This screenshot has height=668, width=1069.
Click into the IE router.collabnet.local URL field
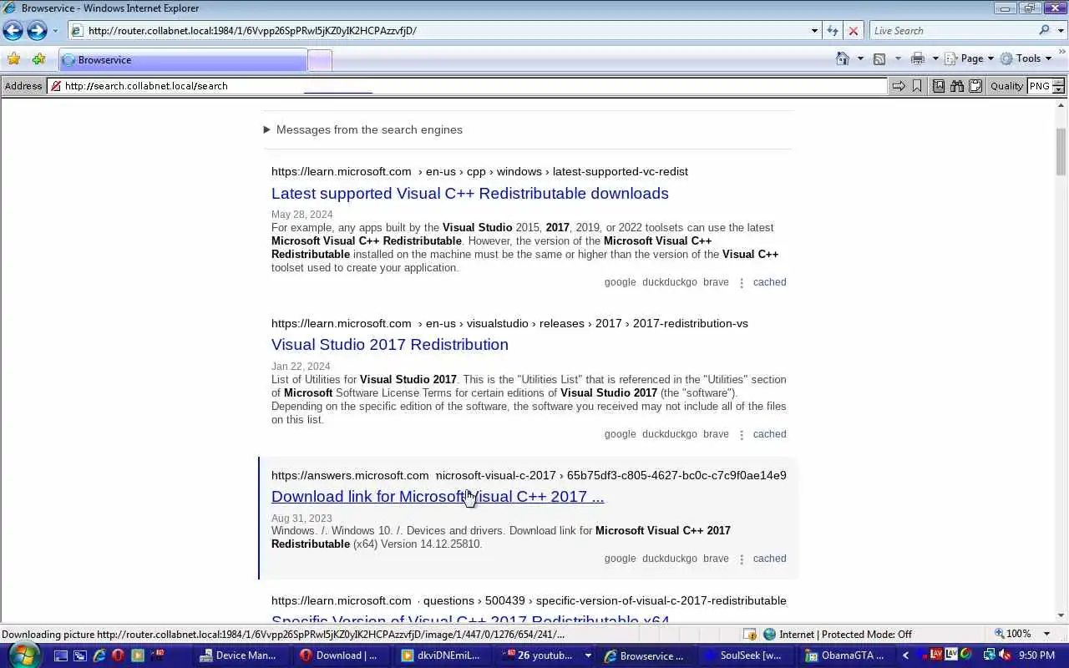point(443,31)
